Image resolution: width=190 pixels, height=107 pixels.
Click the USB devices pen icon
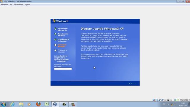159,100
